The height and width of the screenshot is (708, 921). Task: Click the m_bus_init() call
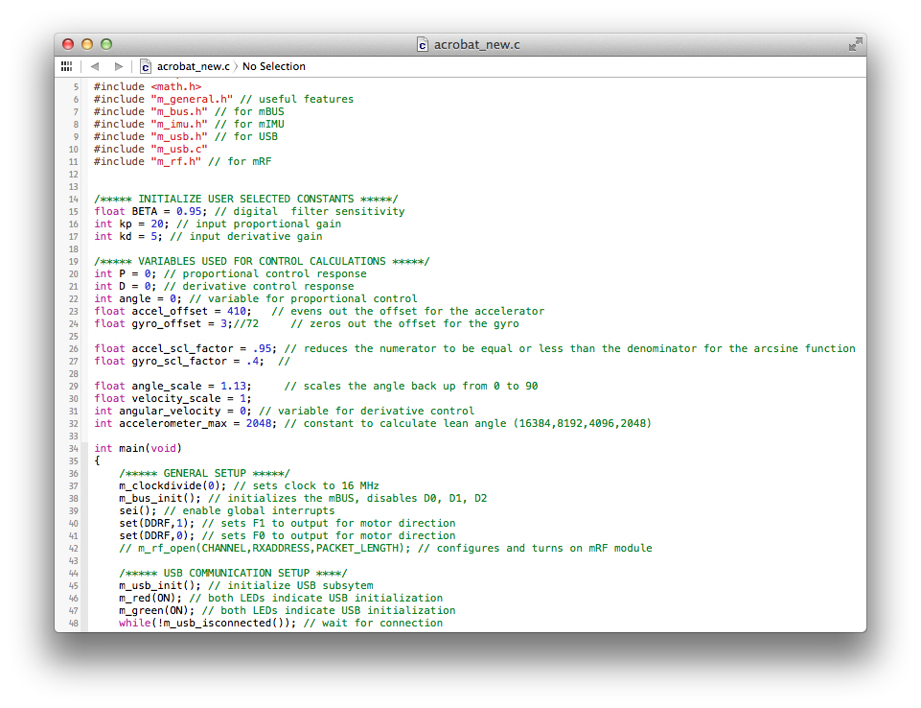pyautogui.click(x=160, y=499)
